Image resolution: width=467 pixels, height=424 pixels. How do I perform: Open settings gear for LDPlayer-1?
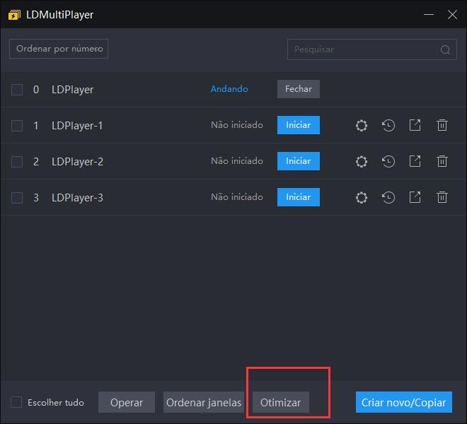362,125
